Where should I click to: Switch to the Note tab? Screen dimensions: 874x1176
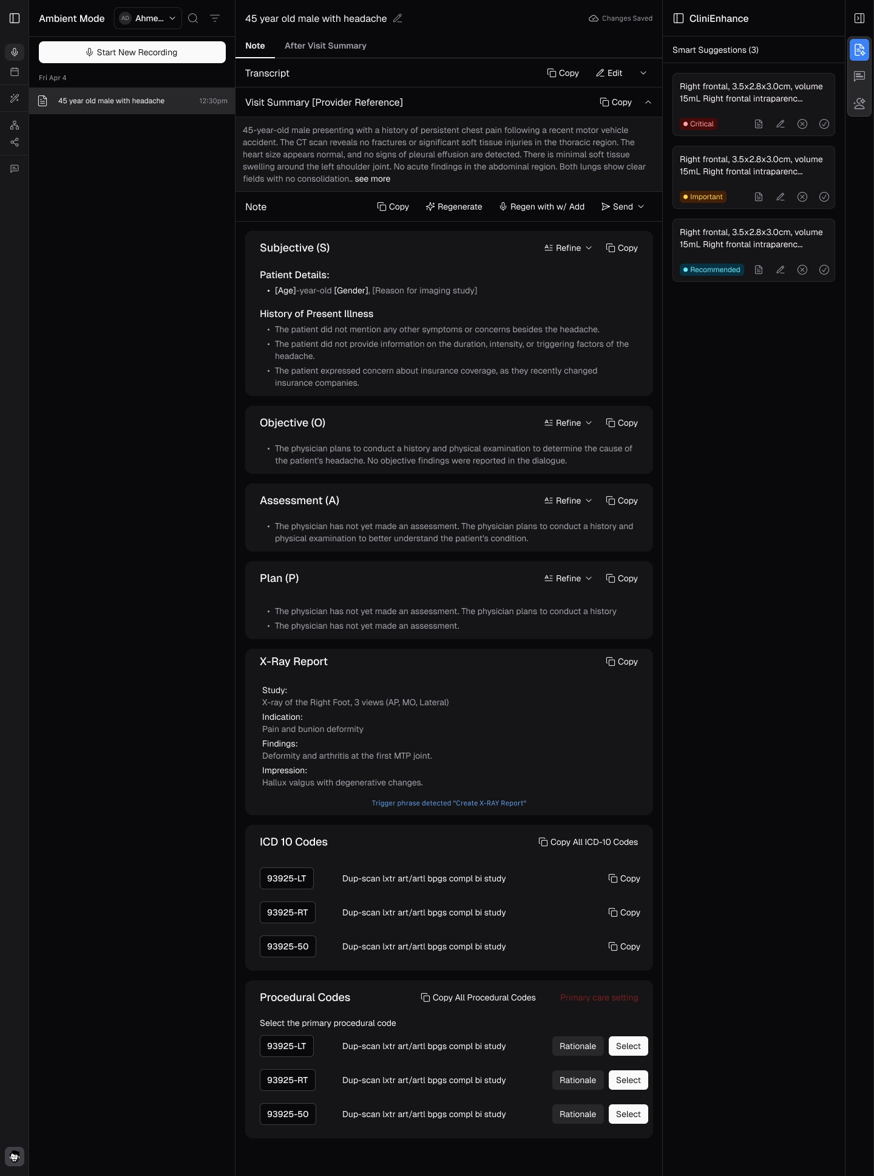click(x=255, y=46)
